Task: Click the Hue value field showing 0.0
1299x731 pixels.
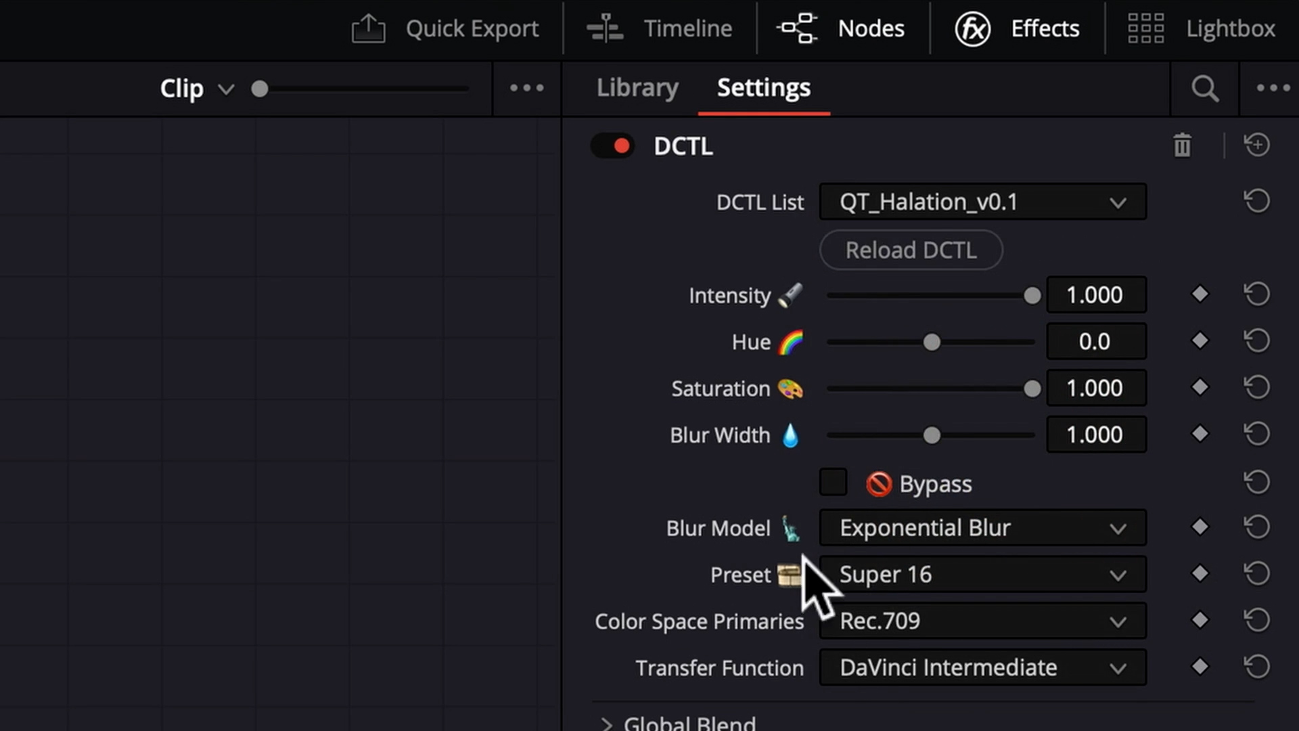Action: (1095, 341)
